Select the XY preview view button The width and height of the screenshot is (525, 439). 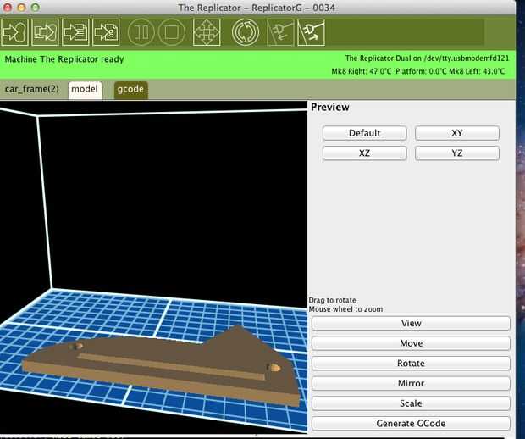457,133
